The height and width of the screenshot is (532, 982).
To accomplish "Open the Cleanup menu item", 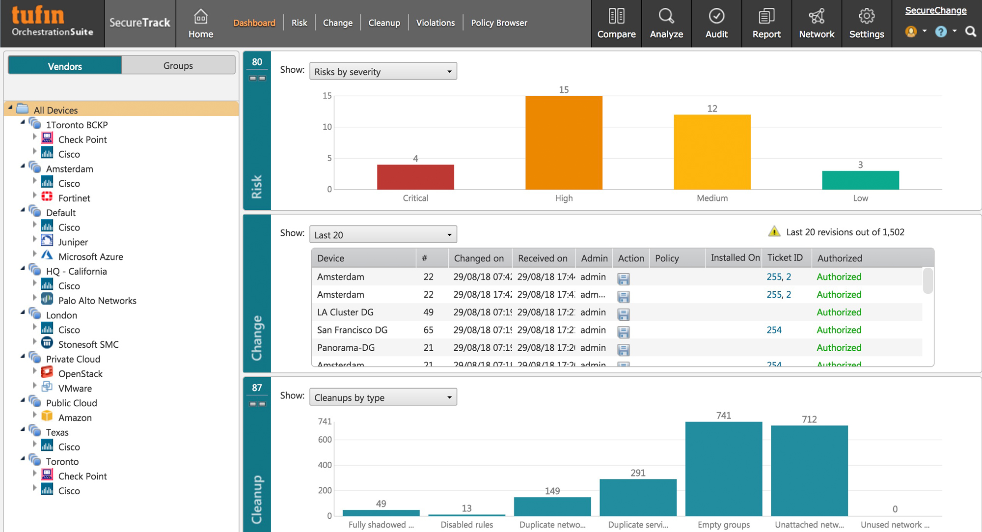I will [x=384, y=23].
